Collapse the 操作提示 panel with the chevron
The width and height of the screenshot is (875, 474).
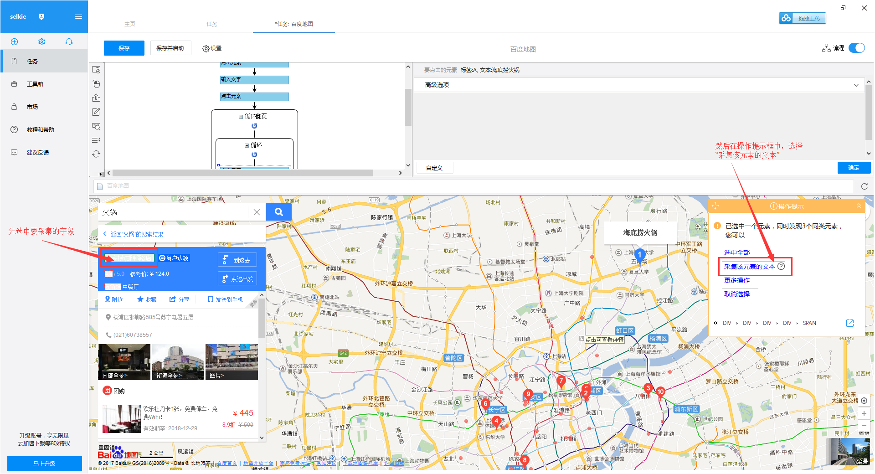click(x=859, y=206)
